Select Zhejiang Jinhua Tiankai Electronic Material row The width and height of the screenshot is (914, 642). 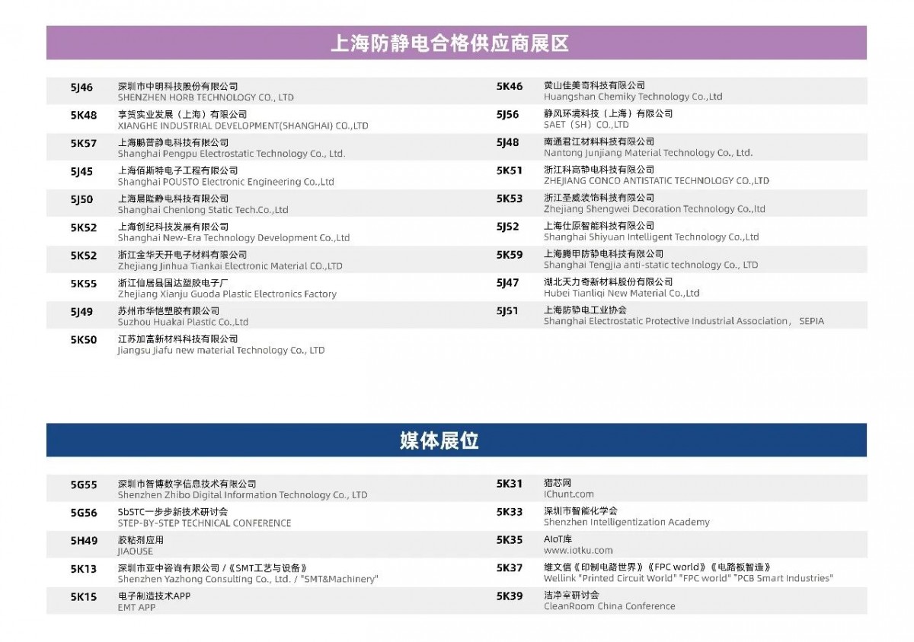[x=229, y=266]
